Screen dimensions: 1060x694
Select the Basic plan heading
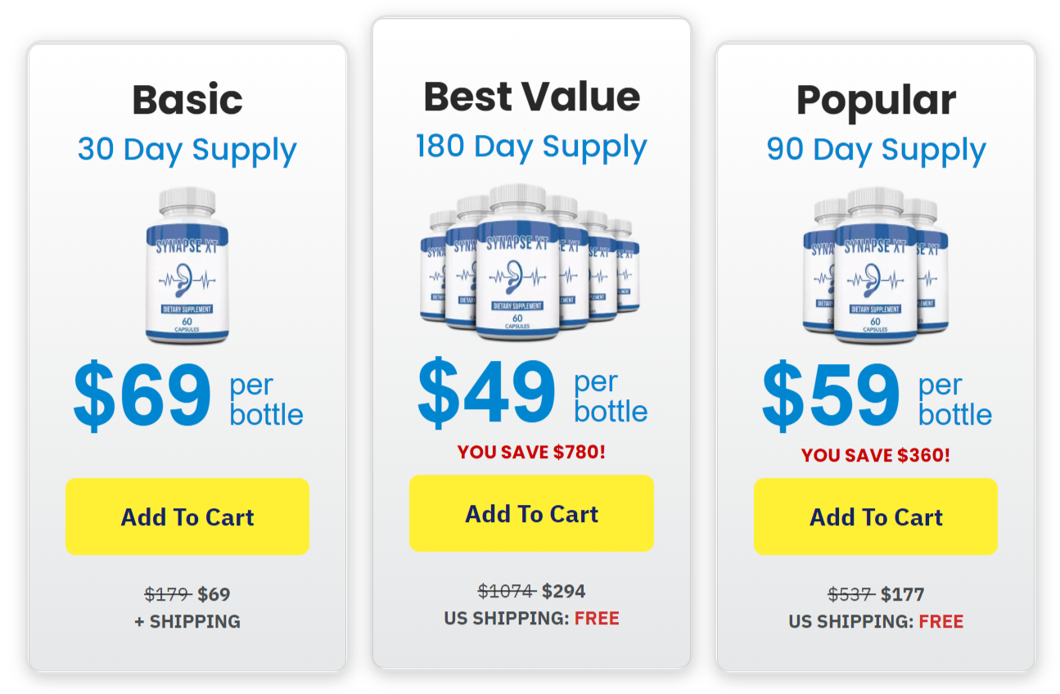click(x=187, y=100)
